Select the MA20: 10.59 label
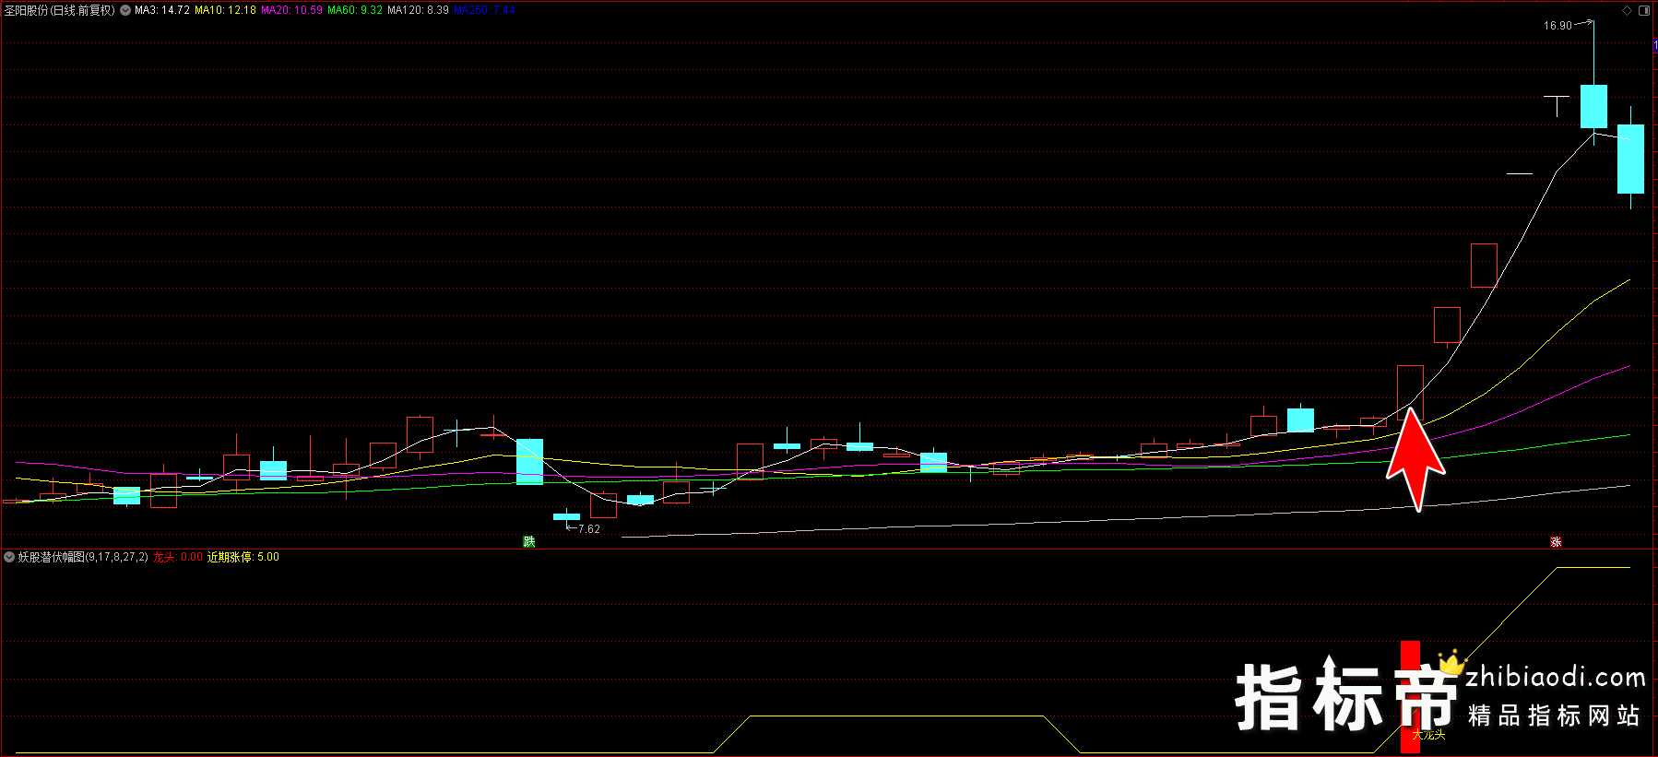Screen dimensions: 1658x757 tap(291, 10)
